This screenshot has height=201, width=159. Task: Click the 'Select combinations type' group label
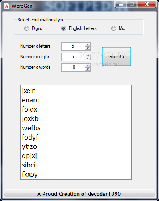point(41,20)
